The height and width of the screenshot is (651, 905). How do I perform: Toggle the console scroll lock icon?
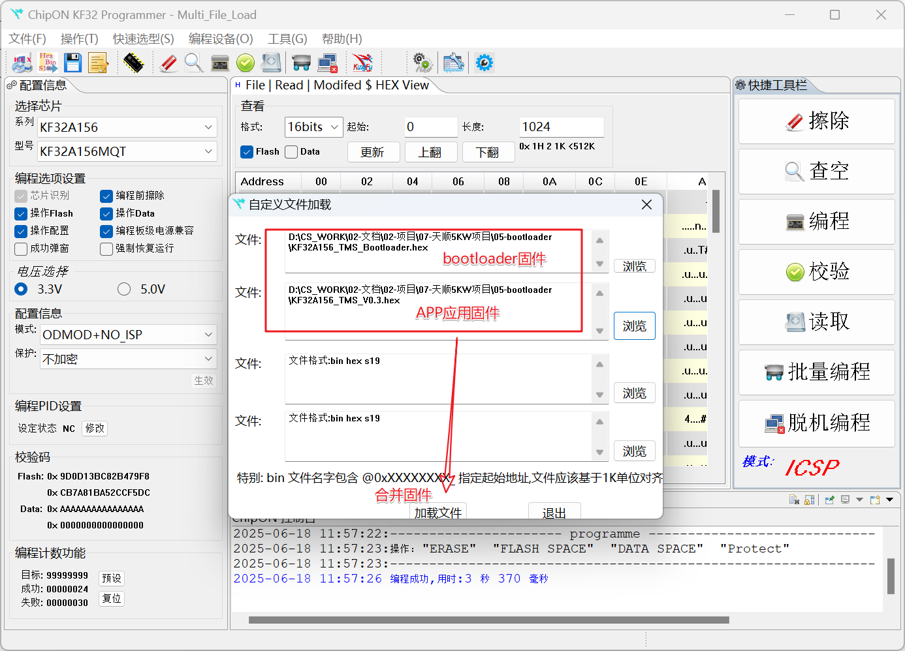point(810,500)
